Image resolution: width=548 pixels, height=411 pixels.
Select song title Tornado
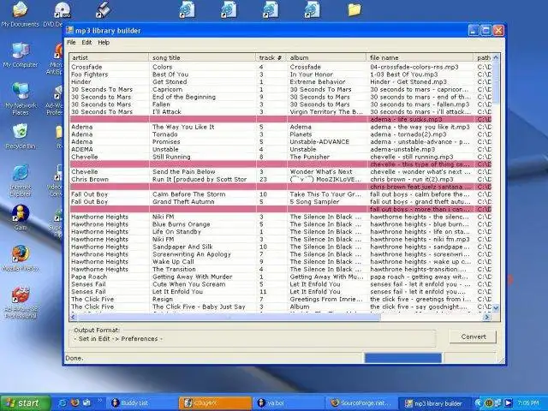(x=164, y=134)
